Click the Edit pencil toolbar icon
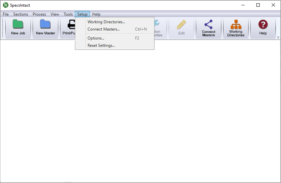The height and width of the screenshot is (183, 281). (182, 24)
